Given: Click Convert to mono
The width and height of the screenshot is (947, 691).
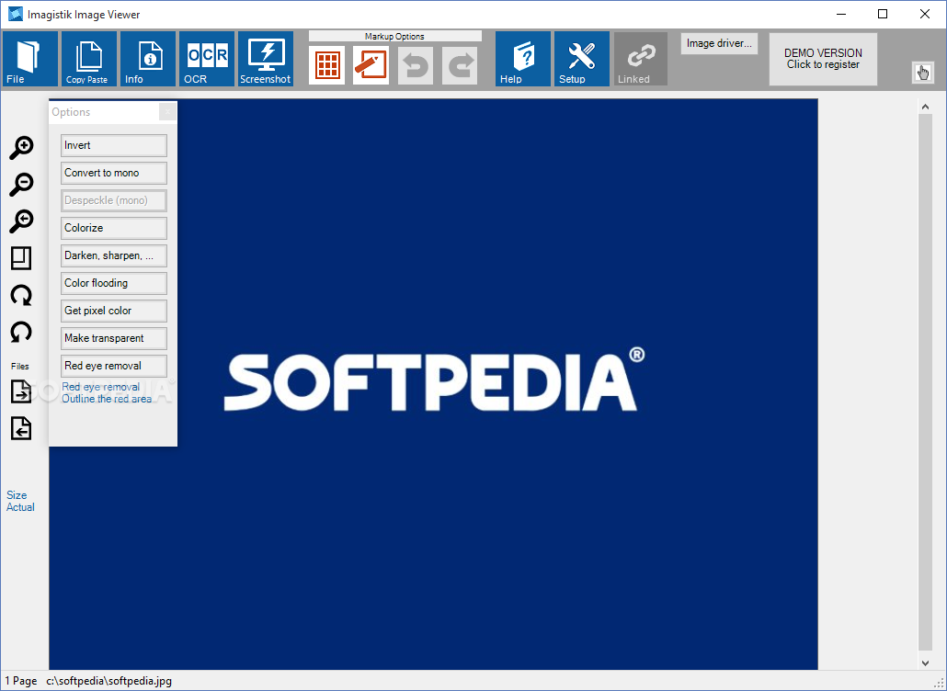Looking at the screenshot, I should pos(113,173).
